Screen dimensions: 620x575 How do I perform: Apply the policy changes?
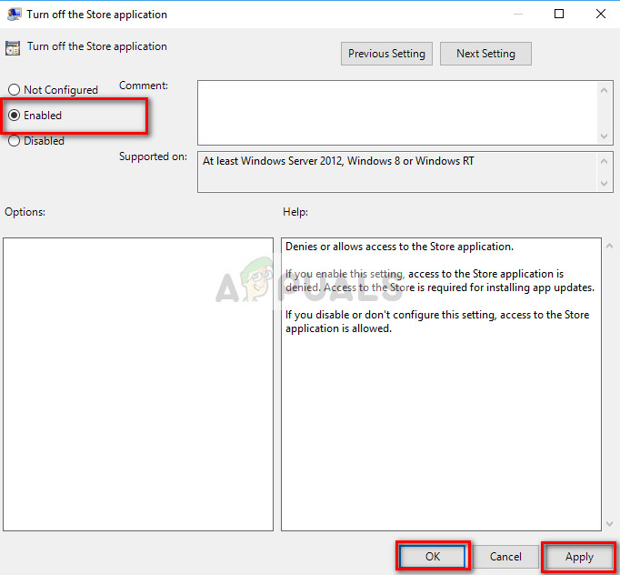point(579,557)
